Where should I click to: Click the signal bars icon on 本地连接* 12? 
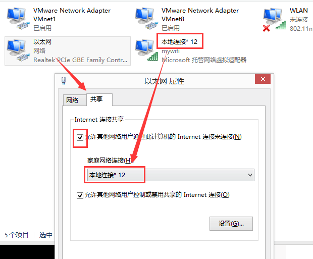click(x=152, y=57)
